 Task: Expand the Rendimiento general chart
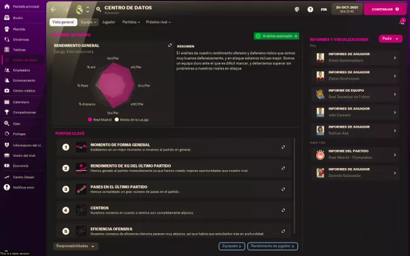coord(170,45)
